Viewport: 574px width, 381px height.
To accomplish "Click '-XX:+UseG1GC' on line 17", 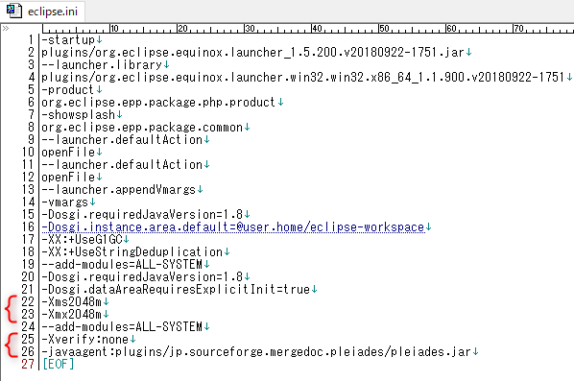I will click(82, 239).
